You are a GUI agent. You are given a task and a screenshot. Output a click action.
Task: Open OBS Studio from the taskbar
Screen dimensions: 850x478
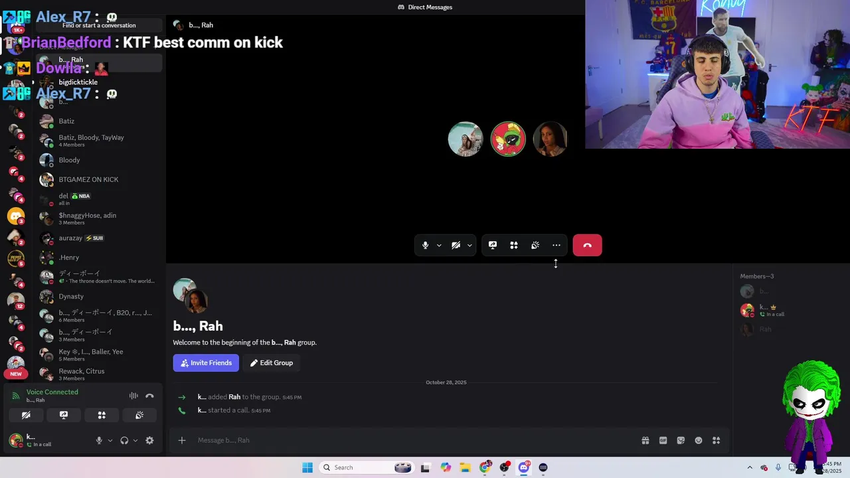505,467
